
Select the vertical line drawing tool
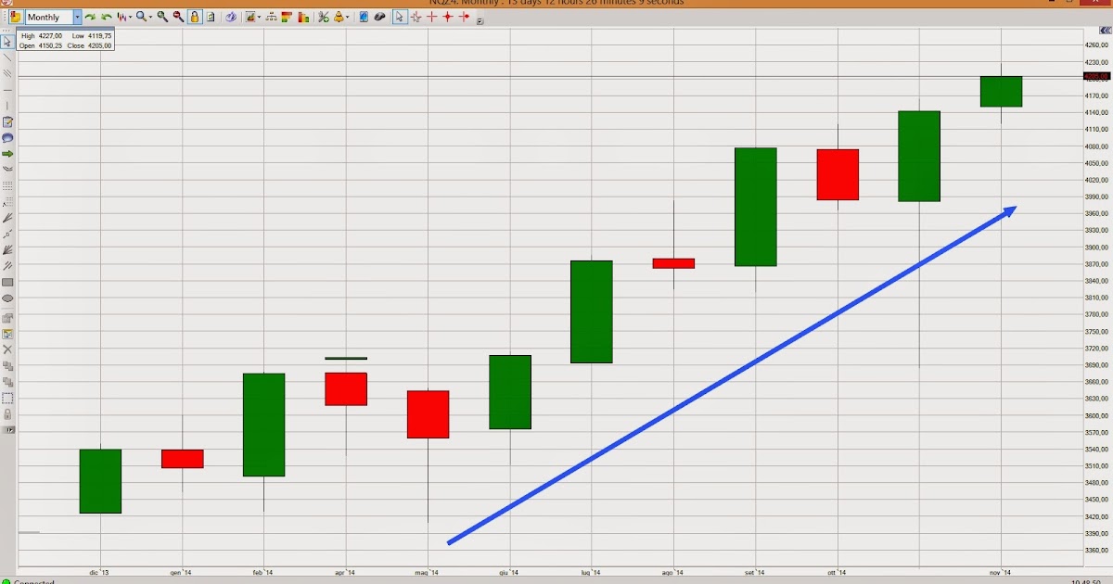pos(8,107)
